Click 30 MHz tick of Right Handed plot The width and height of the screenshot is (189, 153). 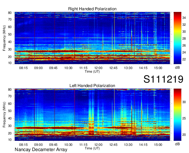pos(10,49)
